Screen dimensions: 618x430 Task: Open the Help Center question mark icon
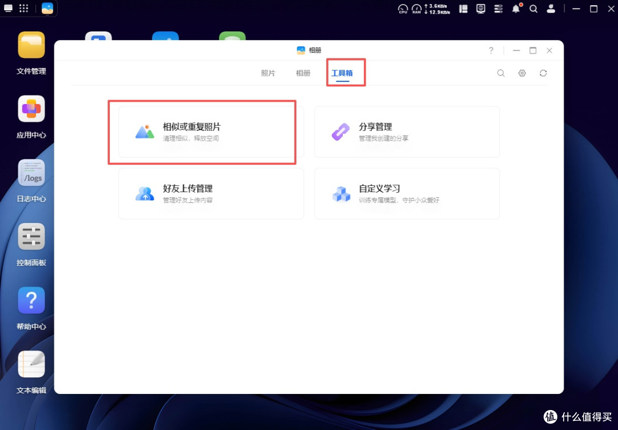tap(31, 300)
